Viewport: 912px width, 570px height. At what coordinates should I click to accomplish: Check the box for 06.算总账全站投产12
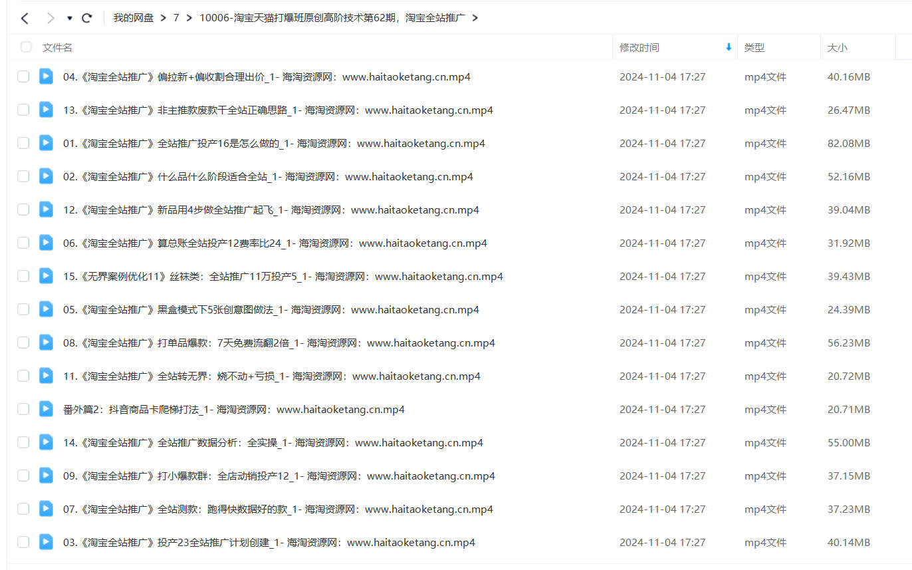point(23,243)
